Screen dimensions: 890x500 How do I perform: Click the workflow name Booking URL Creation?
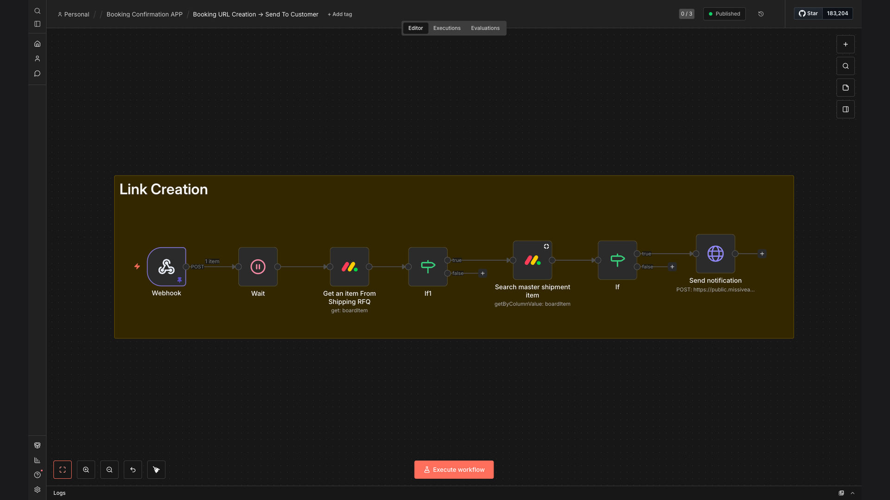point(255,14)
